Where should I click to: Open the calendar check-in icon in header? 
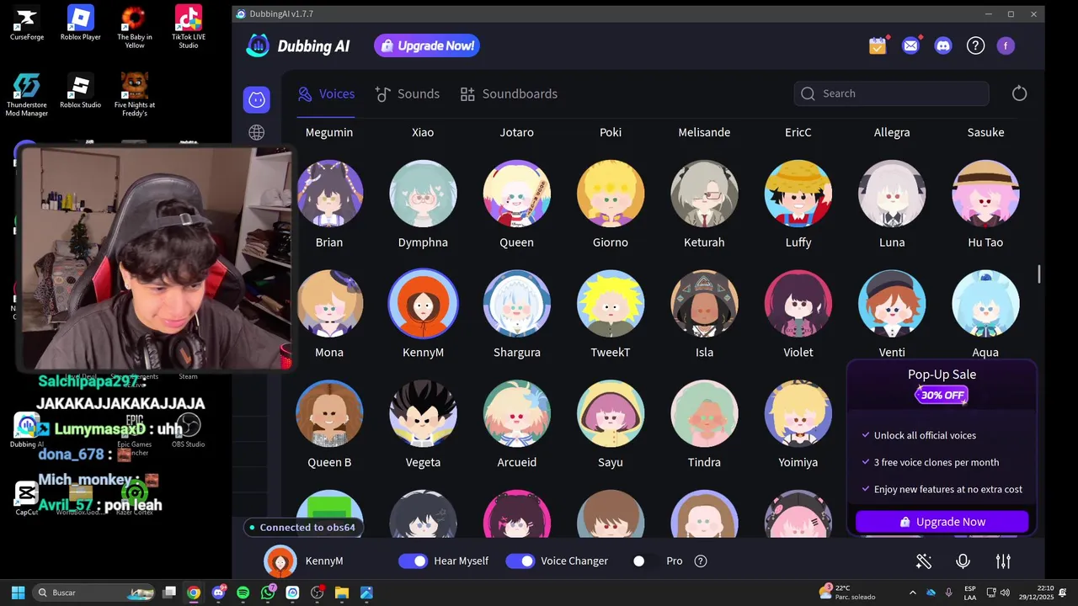point(878,45)
